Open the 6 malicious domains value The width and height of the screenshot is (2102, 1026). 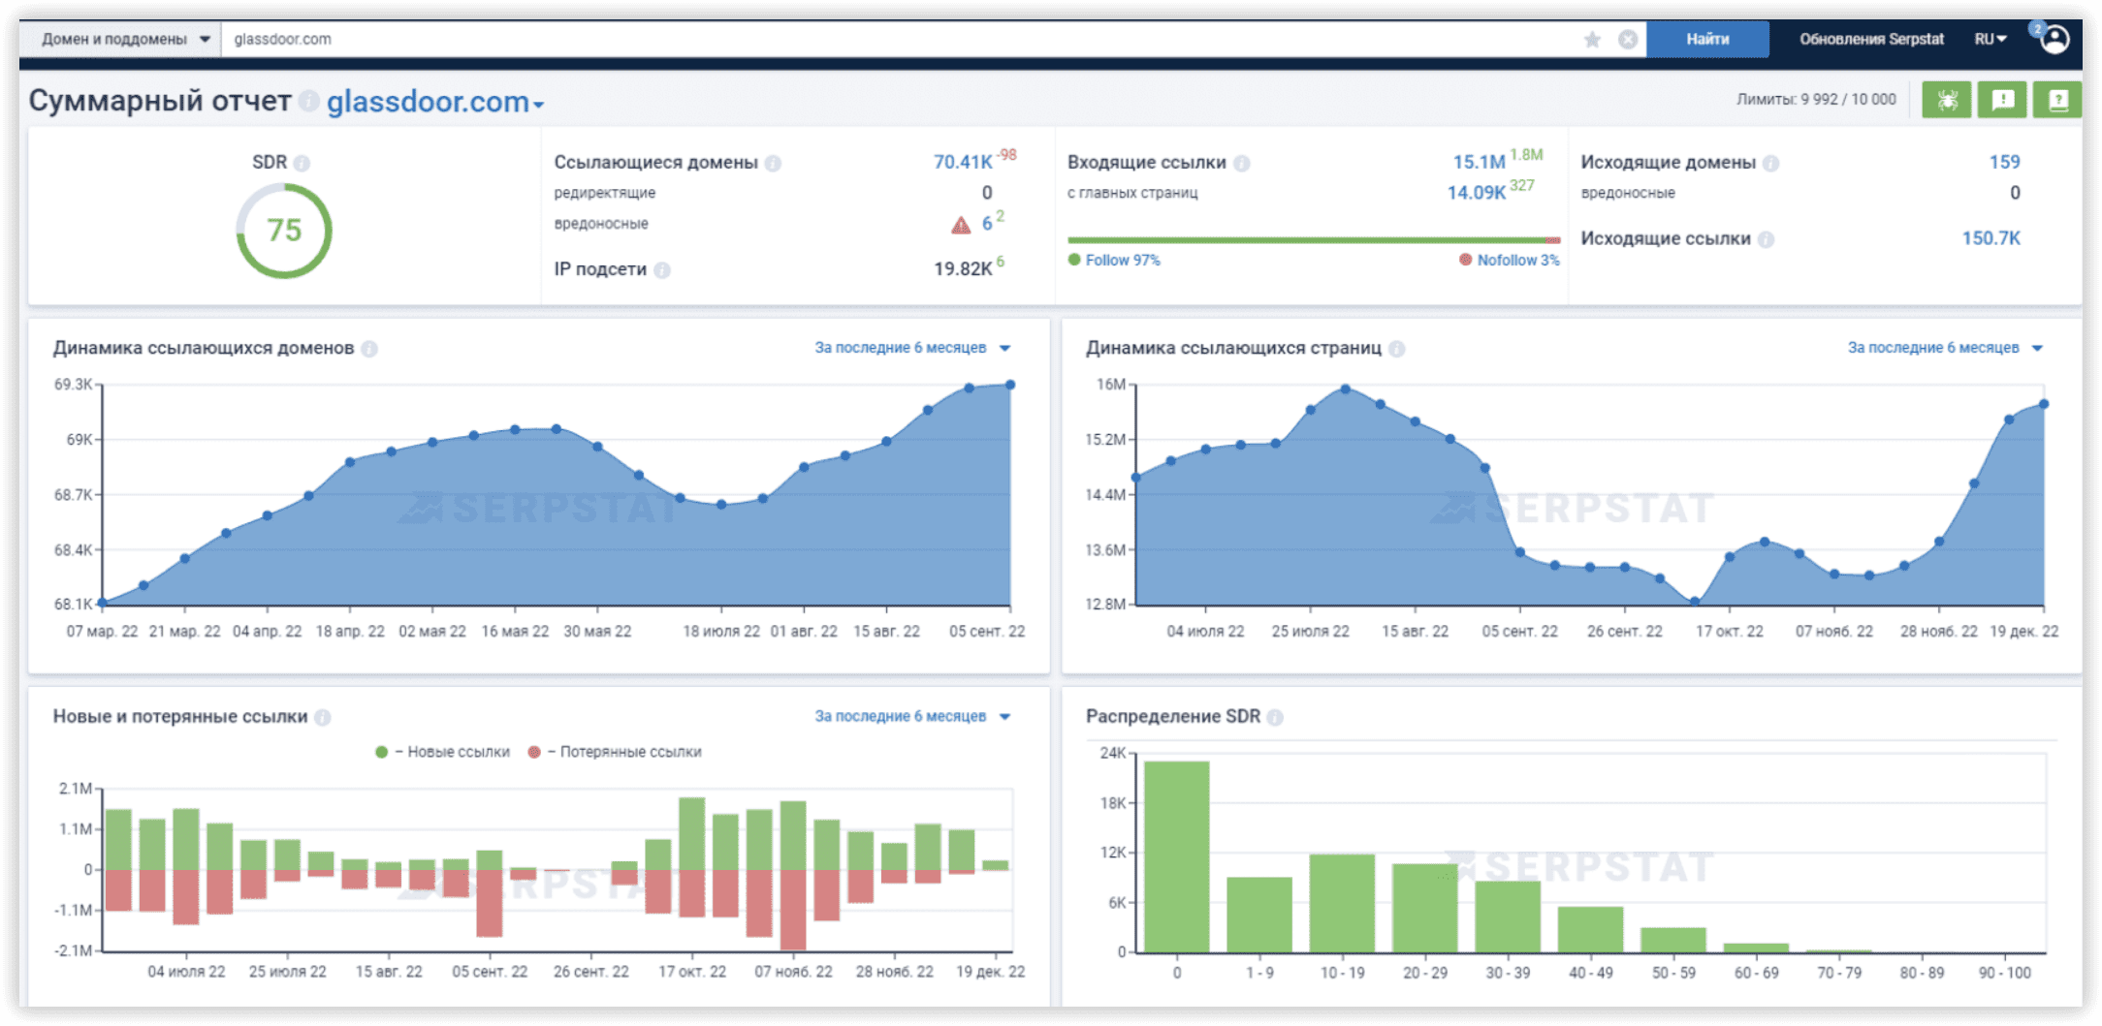tap(987, 224)
